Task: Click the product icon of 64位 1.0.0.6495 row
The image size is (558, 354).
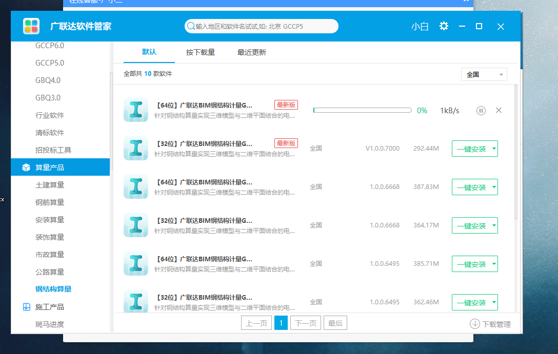Action: click(x=135, y=263)
